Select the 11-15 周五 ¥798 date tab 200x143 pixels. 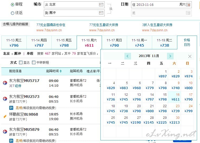click(64, 42)
